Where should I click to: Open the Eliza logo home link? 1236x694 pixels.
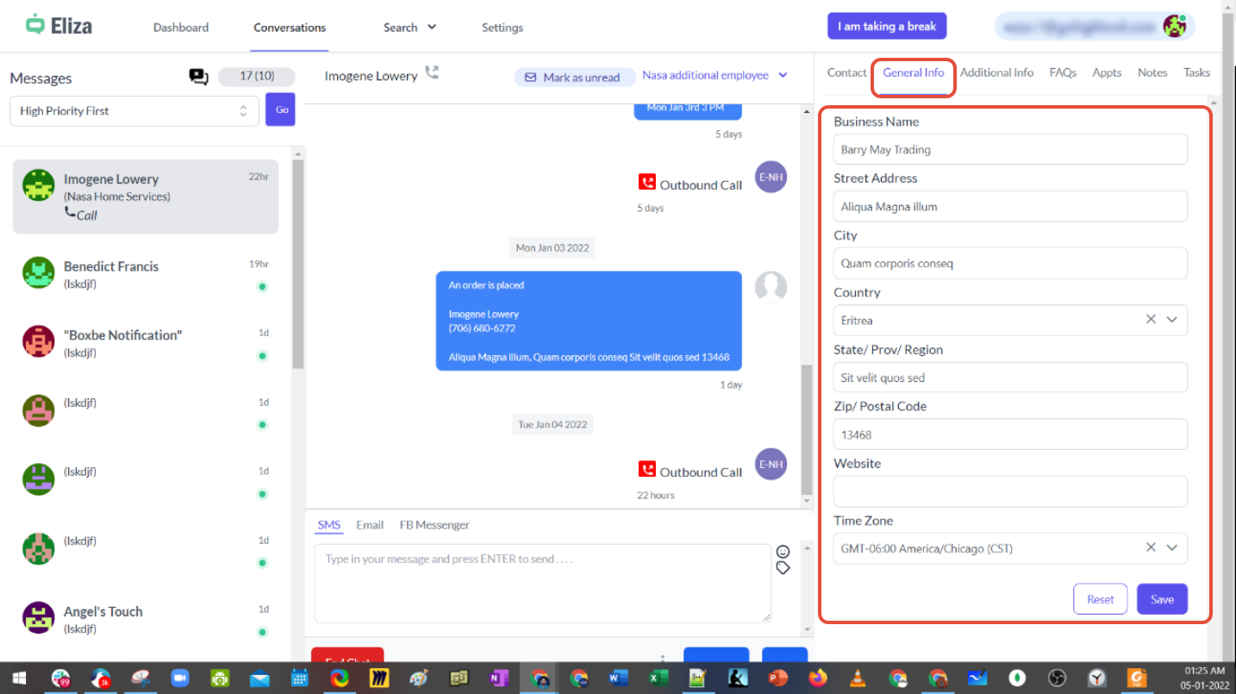tap(59, 26)
